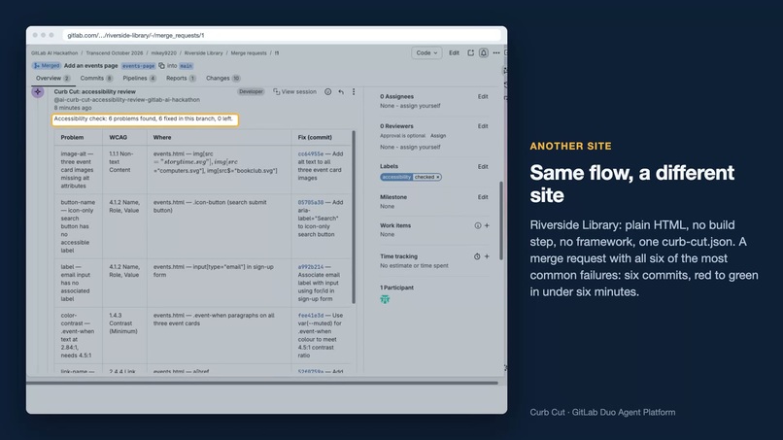
Task: Open the comment's vertical three-dot menu
Action: 354,92
